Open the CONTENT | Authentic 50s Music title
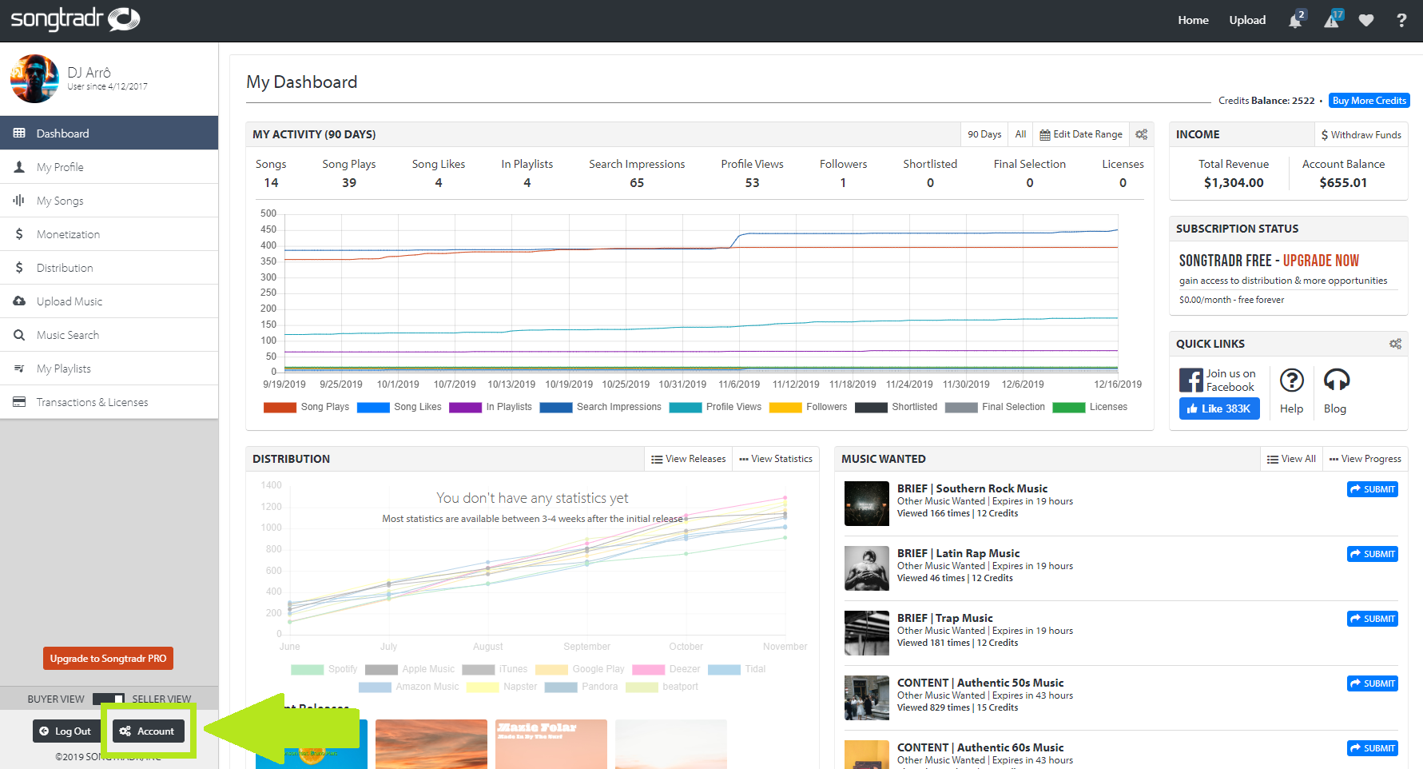The height and width of the screenshot is (769, 1423). (x=980, y=683)
